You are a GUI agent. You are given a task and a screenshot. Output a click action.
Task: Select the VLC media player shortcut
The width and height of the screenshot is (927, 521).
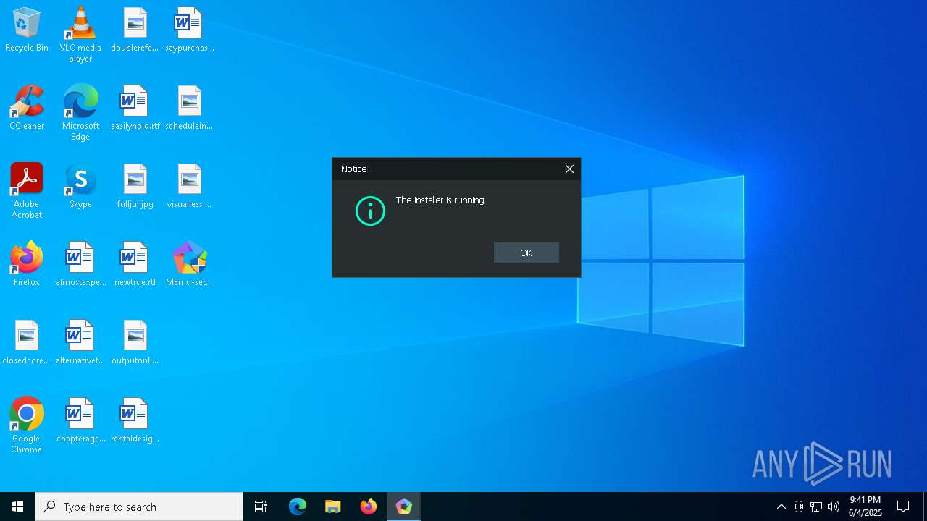[80, 35]
